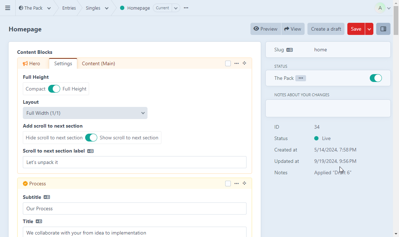
Task: Click the Hero block move handle
Action: [x=244, y=63]
